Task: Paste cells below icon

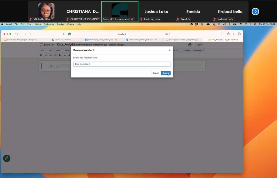Action: click(x=60, y=55)
